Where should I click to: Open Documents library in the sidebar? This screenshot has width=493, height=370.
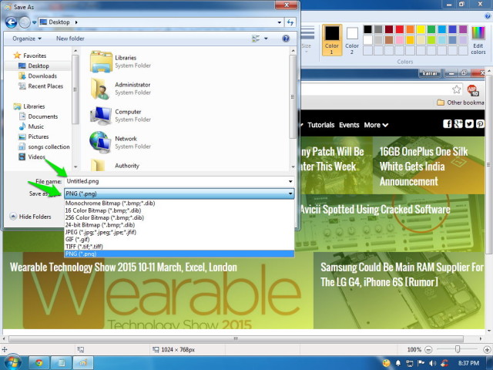click(x=38, y=116)
